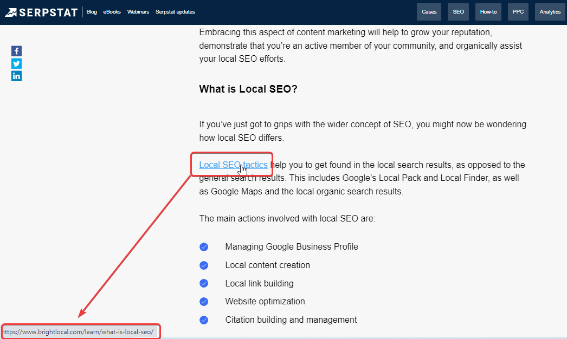Share article on LinkedIn
567x339 pixels.
(16, 76)
